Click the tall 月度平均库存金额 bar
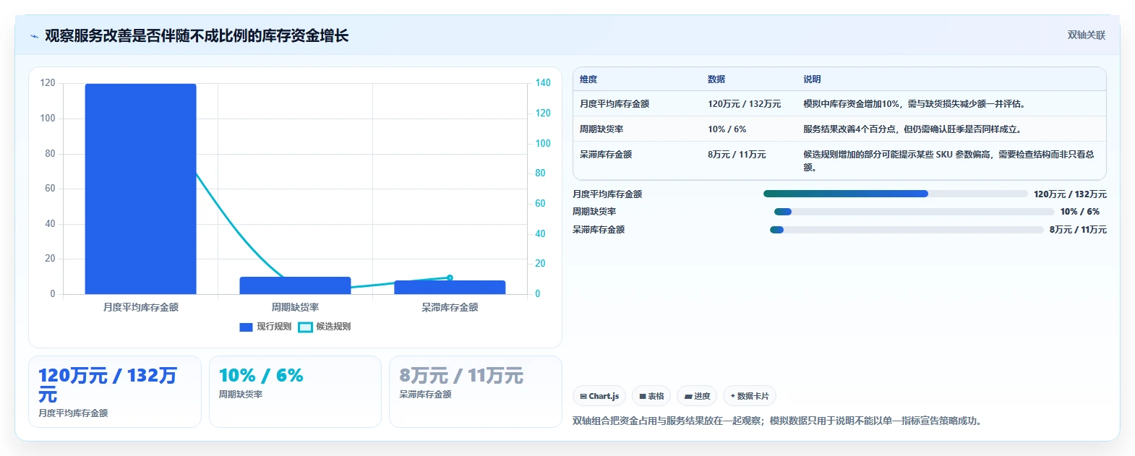Viewport: 1135px width, 456px height. click(x=140, y=189)
